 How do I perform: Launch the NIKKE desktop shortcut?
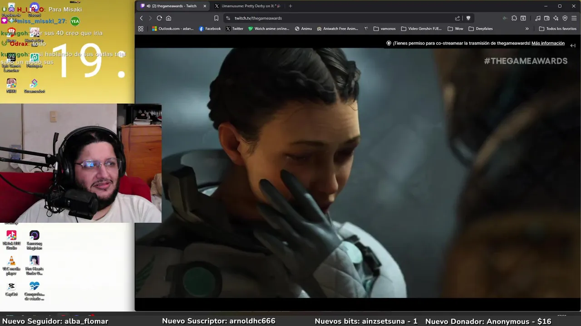point(11,86)
